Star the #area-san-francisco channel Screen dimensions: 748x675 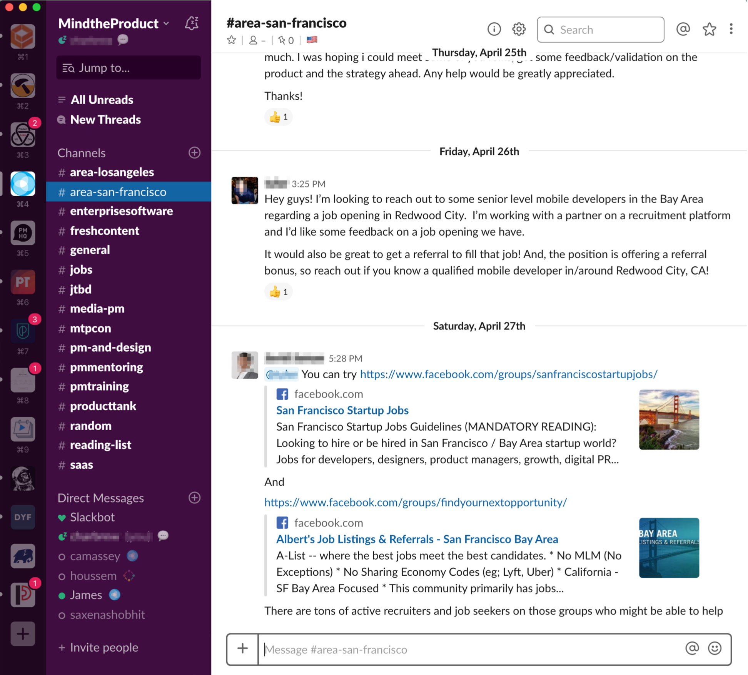click(231, 40)
